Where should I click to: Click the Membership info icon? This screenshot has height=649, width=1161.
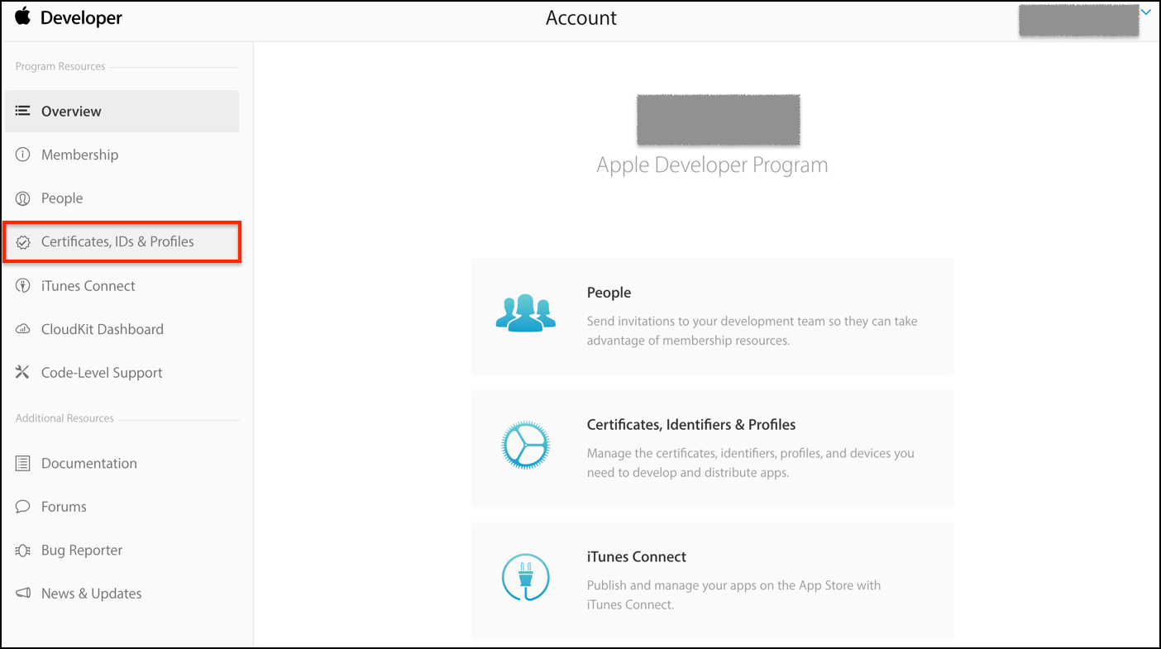(x=22, y=155)
